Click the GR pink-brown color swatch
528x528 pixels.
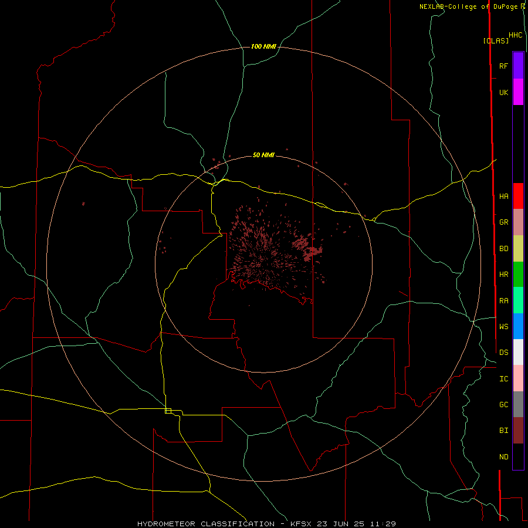click(x=518, y=222)
